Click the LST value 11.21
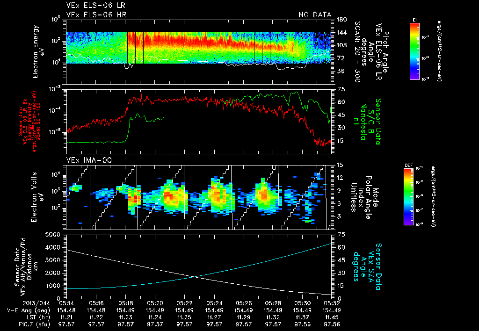 pos(66,317)
